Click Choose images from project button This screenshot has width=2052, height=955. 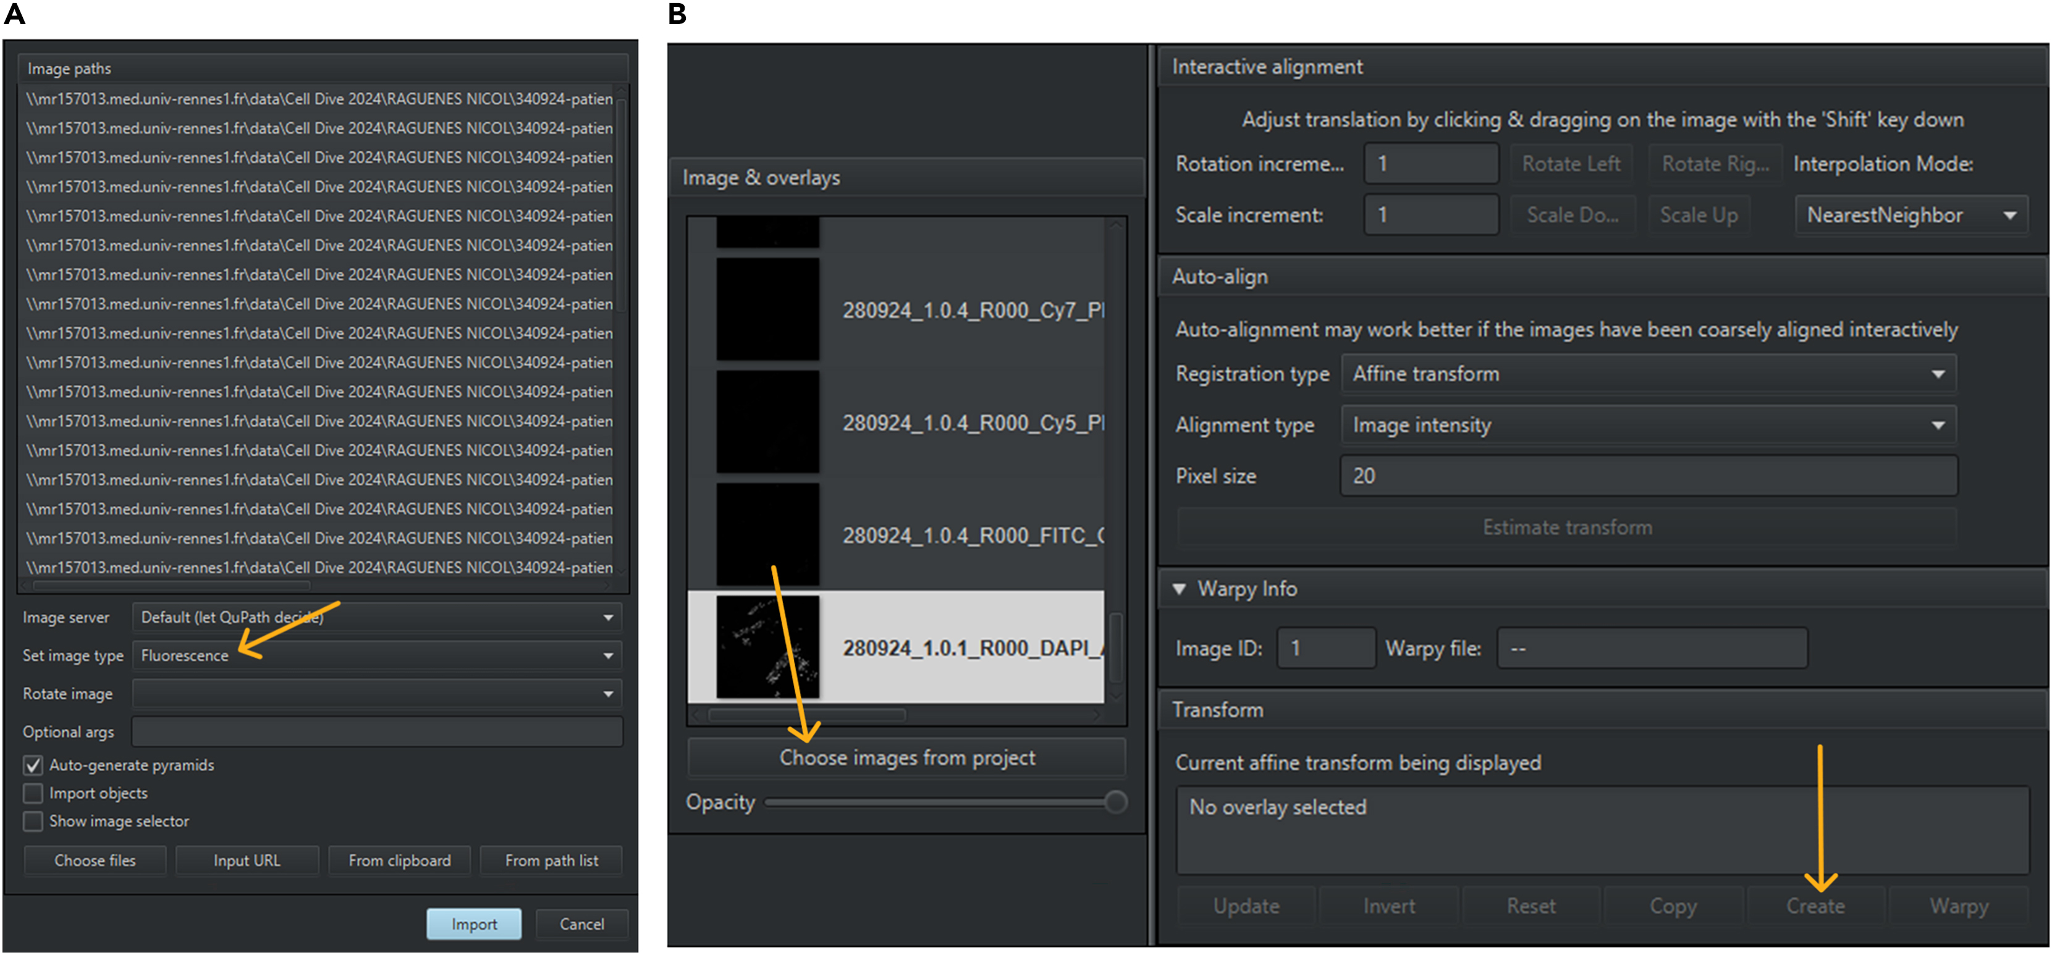(906, 757)
